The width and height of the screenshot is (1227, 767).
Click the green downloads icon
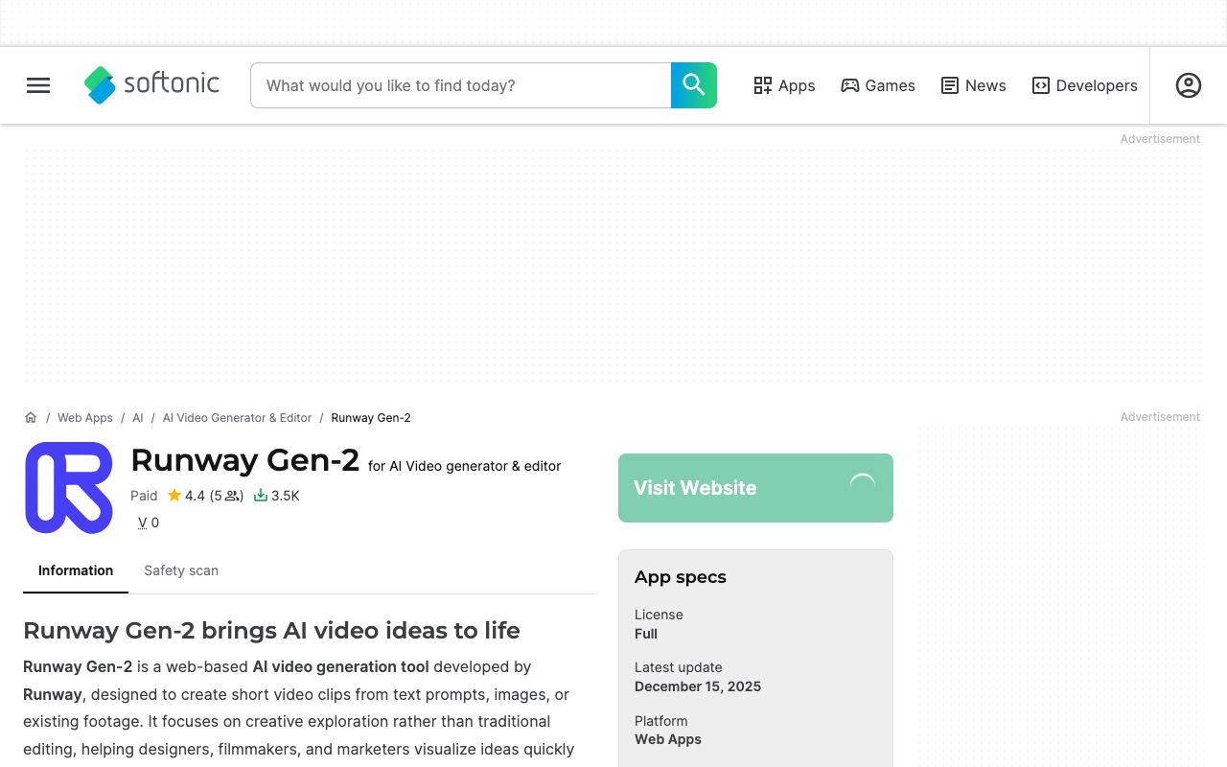coord(260,496)
